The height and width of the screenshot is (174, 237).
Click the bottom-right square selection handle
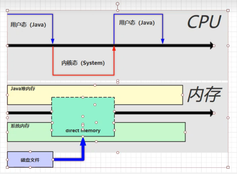click(x=228, y=167)
